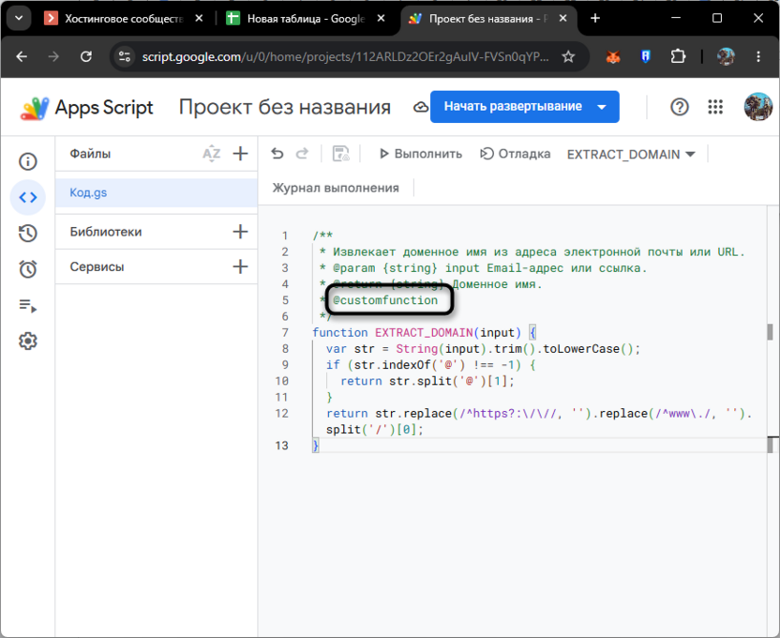Open project history icon in sidebar

click(28, 234)
